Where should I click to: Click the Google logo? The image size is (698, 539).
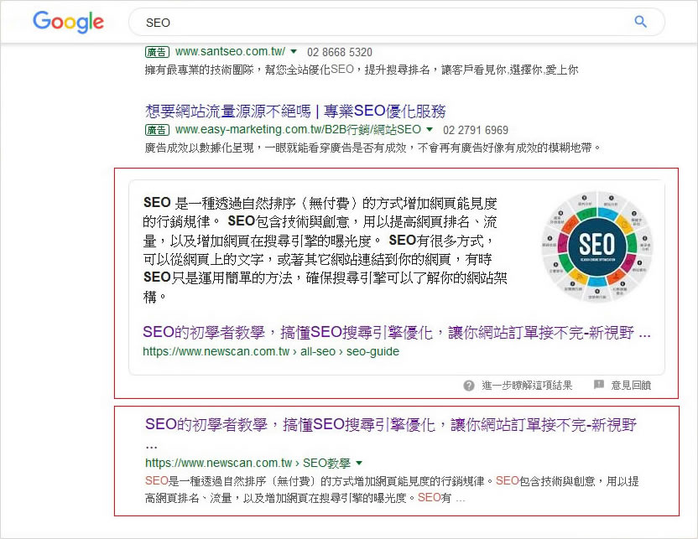pos(68,22)
